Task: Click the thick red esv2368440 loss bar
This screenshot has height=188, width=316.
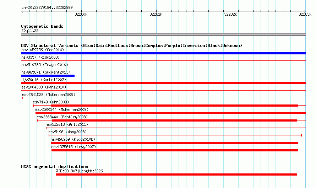Action: point(175,120)
